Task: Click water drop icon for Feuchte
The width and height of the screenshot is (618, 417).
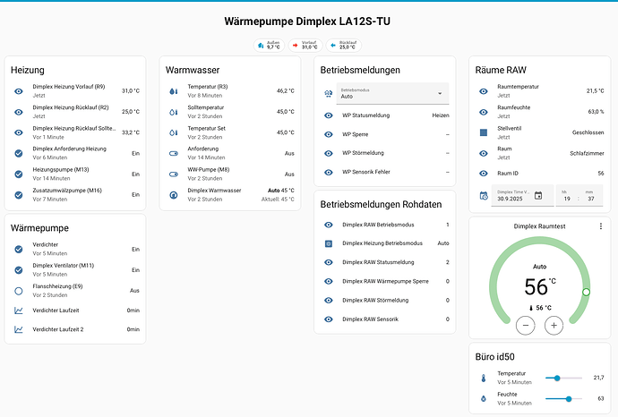Action: pos(484,399)
